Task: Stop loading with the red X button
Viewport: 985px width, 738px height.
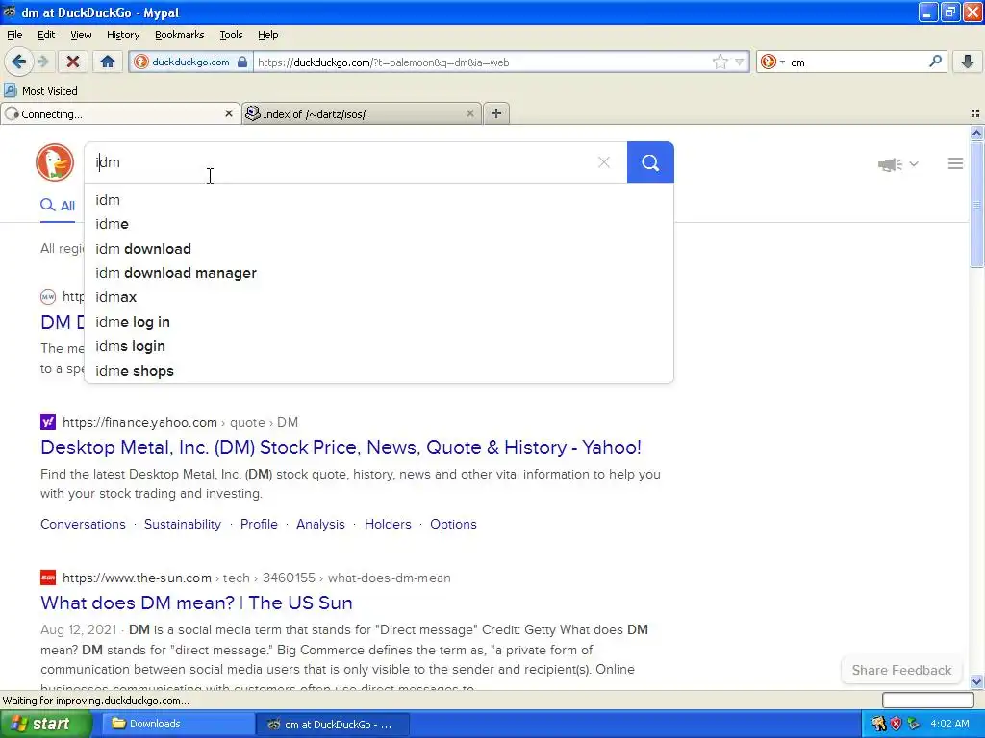Action: pyautogui.click(x=73, y=61)
